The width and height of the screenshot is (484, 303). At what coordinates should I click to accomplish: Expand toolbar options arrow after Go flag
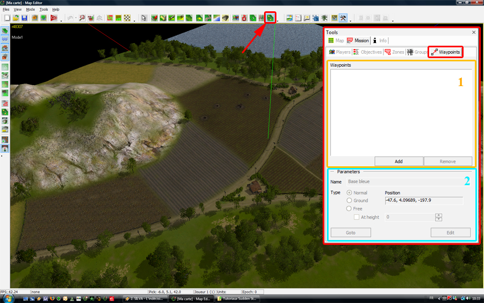61,20
